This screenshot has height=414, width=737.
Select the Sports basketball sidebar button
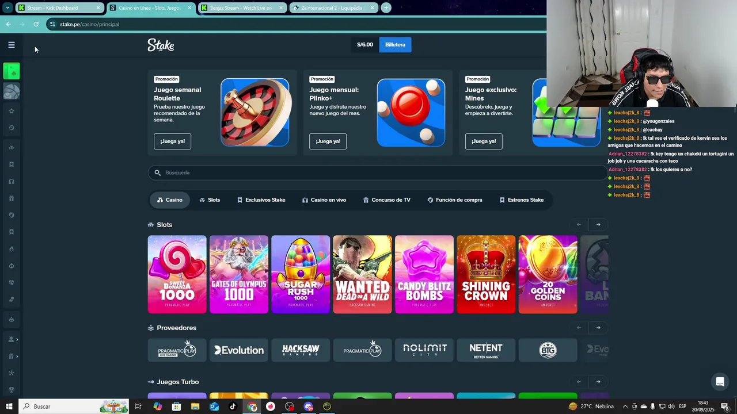click(12, 91)
